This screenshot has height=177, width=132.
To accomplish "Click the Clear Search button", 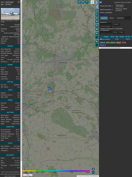I will 106,27.
